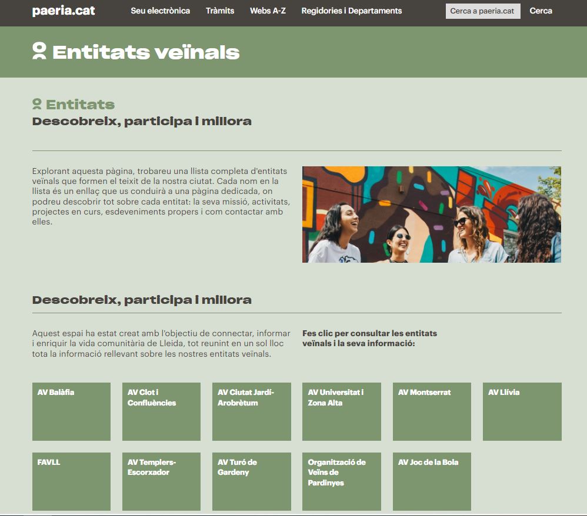Open the AV Balàfia tile
The height and width of the screenshot is (516, 587).
71,411
